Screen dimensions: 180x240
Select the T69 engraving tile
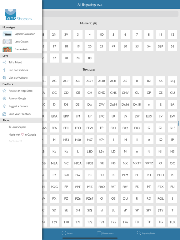click(54, 222)
